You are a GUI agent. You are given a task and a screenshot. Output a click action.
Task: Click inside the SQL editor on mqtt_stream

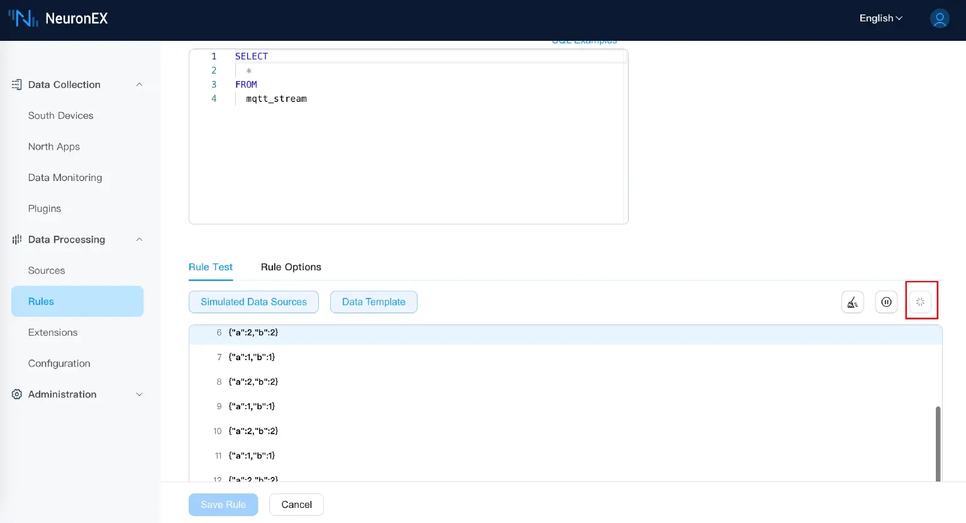tap(276, 99)
